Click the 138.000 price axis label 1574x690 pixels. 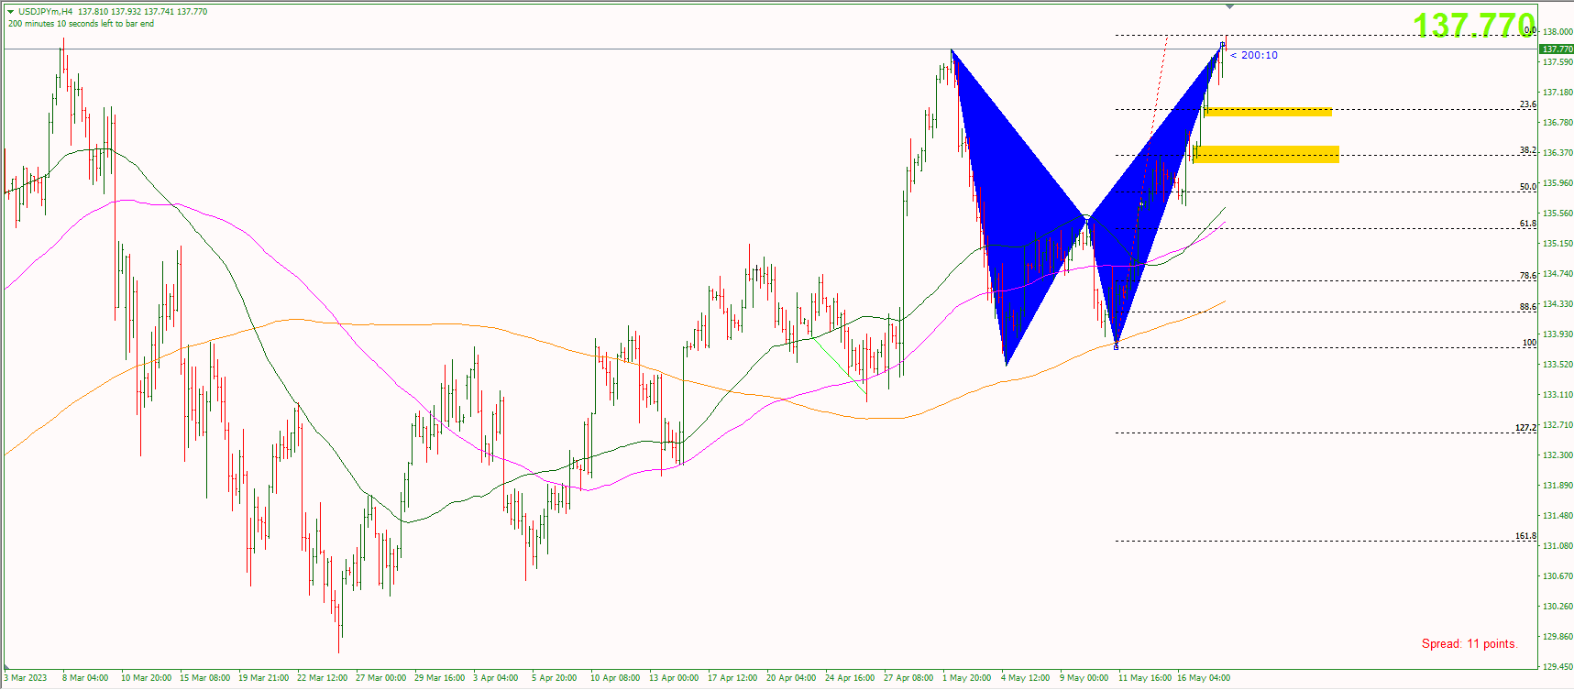click(1558, 32)
